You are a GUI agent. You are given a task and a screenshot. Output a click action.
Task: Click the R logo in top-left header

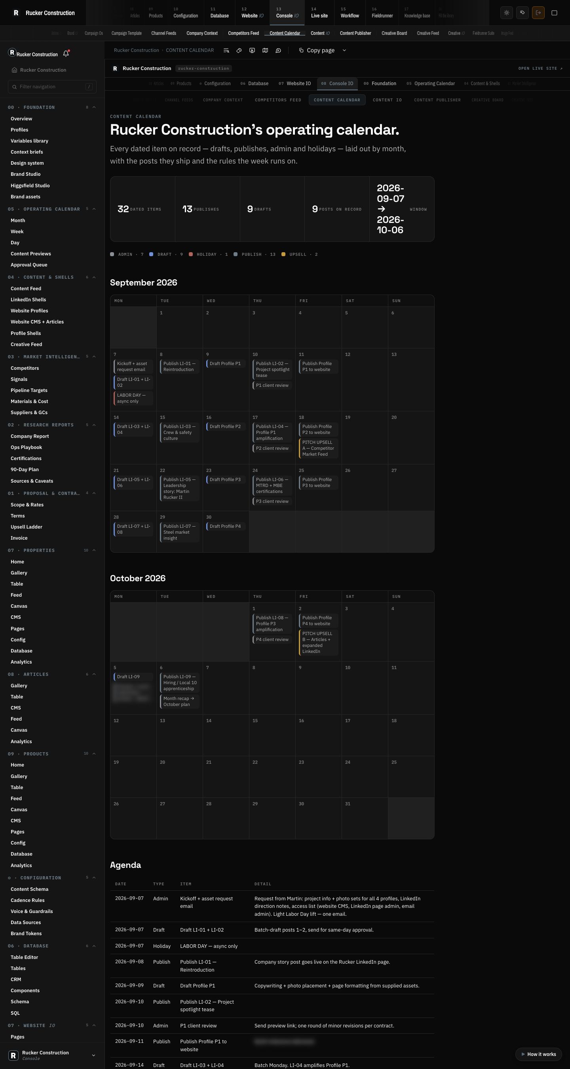pos(16,13)
